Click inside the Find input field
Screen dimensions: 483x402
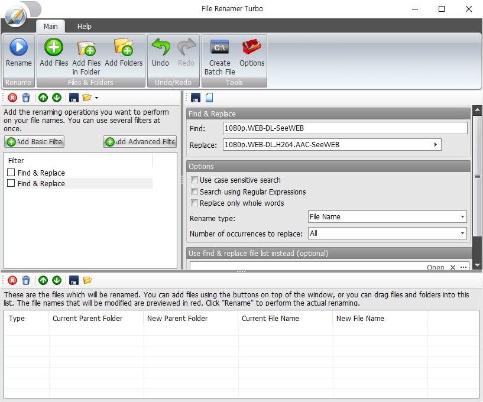[x=343, y=128]
